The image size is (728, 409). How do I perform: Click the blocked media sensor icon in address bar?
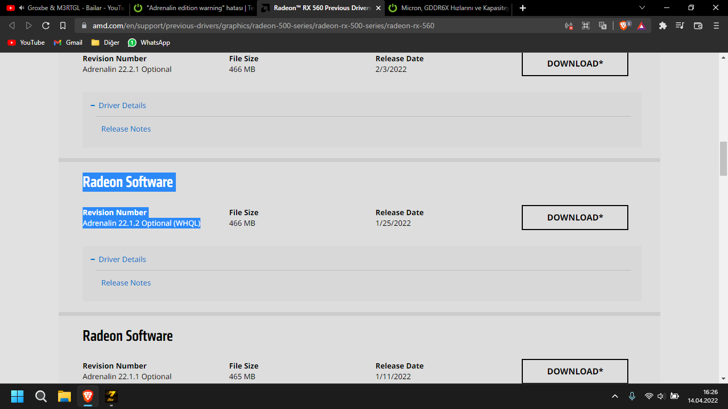pos(569,26)
